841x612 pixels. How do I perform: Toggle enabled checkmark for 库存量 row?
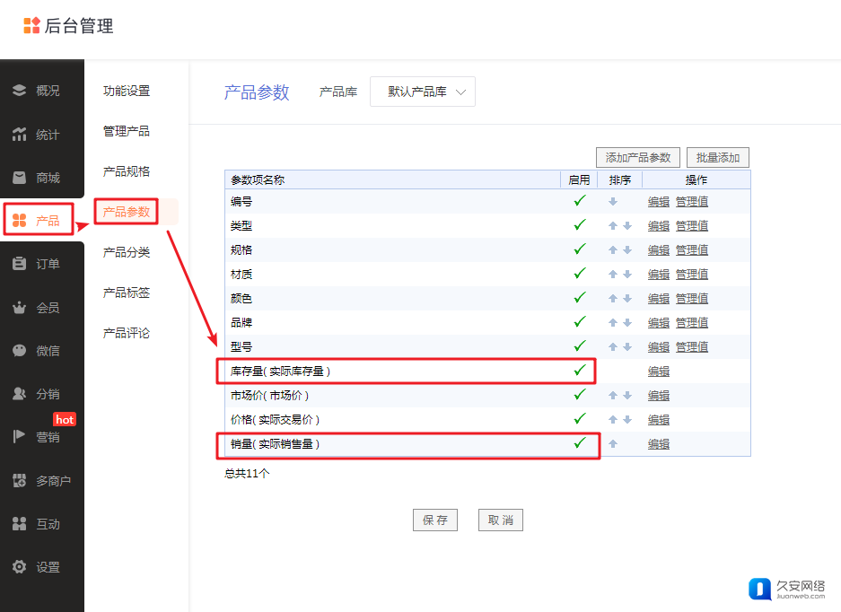tap(580, 370)
